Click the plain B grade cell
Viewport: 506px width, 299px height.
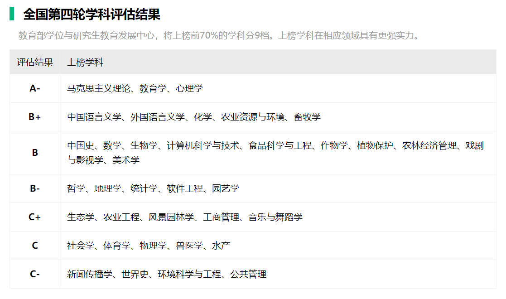pos(35,153)
